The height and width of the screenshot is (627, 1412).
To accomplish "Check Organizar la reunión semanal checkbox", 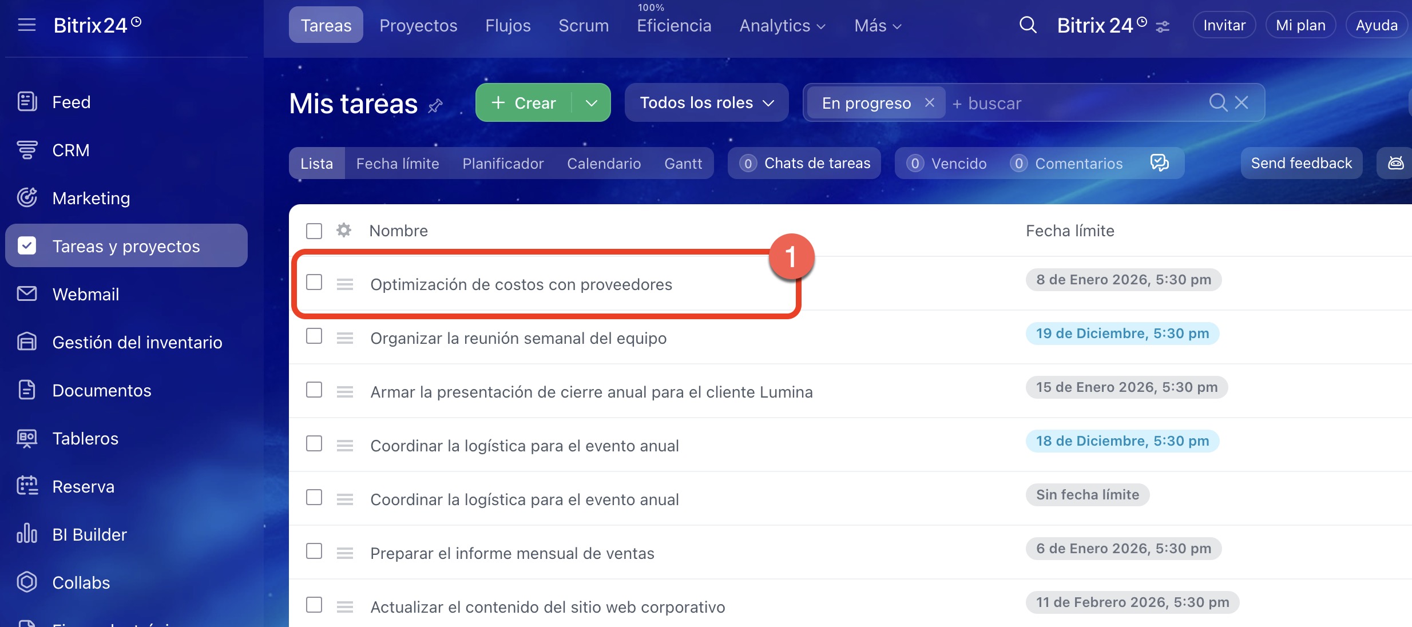I will tap(314, 336).
